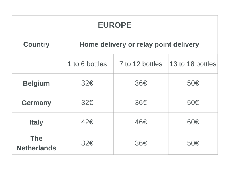226x170 pixels.
Task: Click the Belgium row label
Action: [36, 83]
